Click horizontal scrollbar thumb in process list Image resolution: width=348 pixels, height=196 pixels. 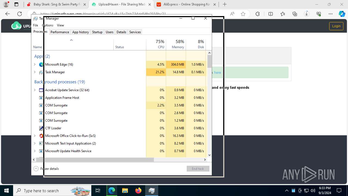pos(95,160)
